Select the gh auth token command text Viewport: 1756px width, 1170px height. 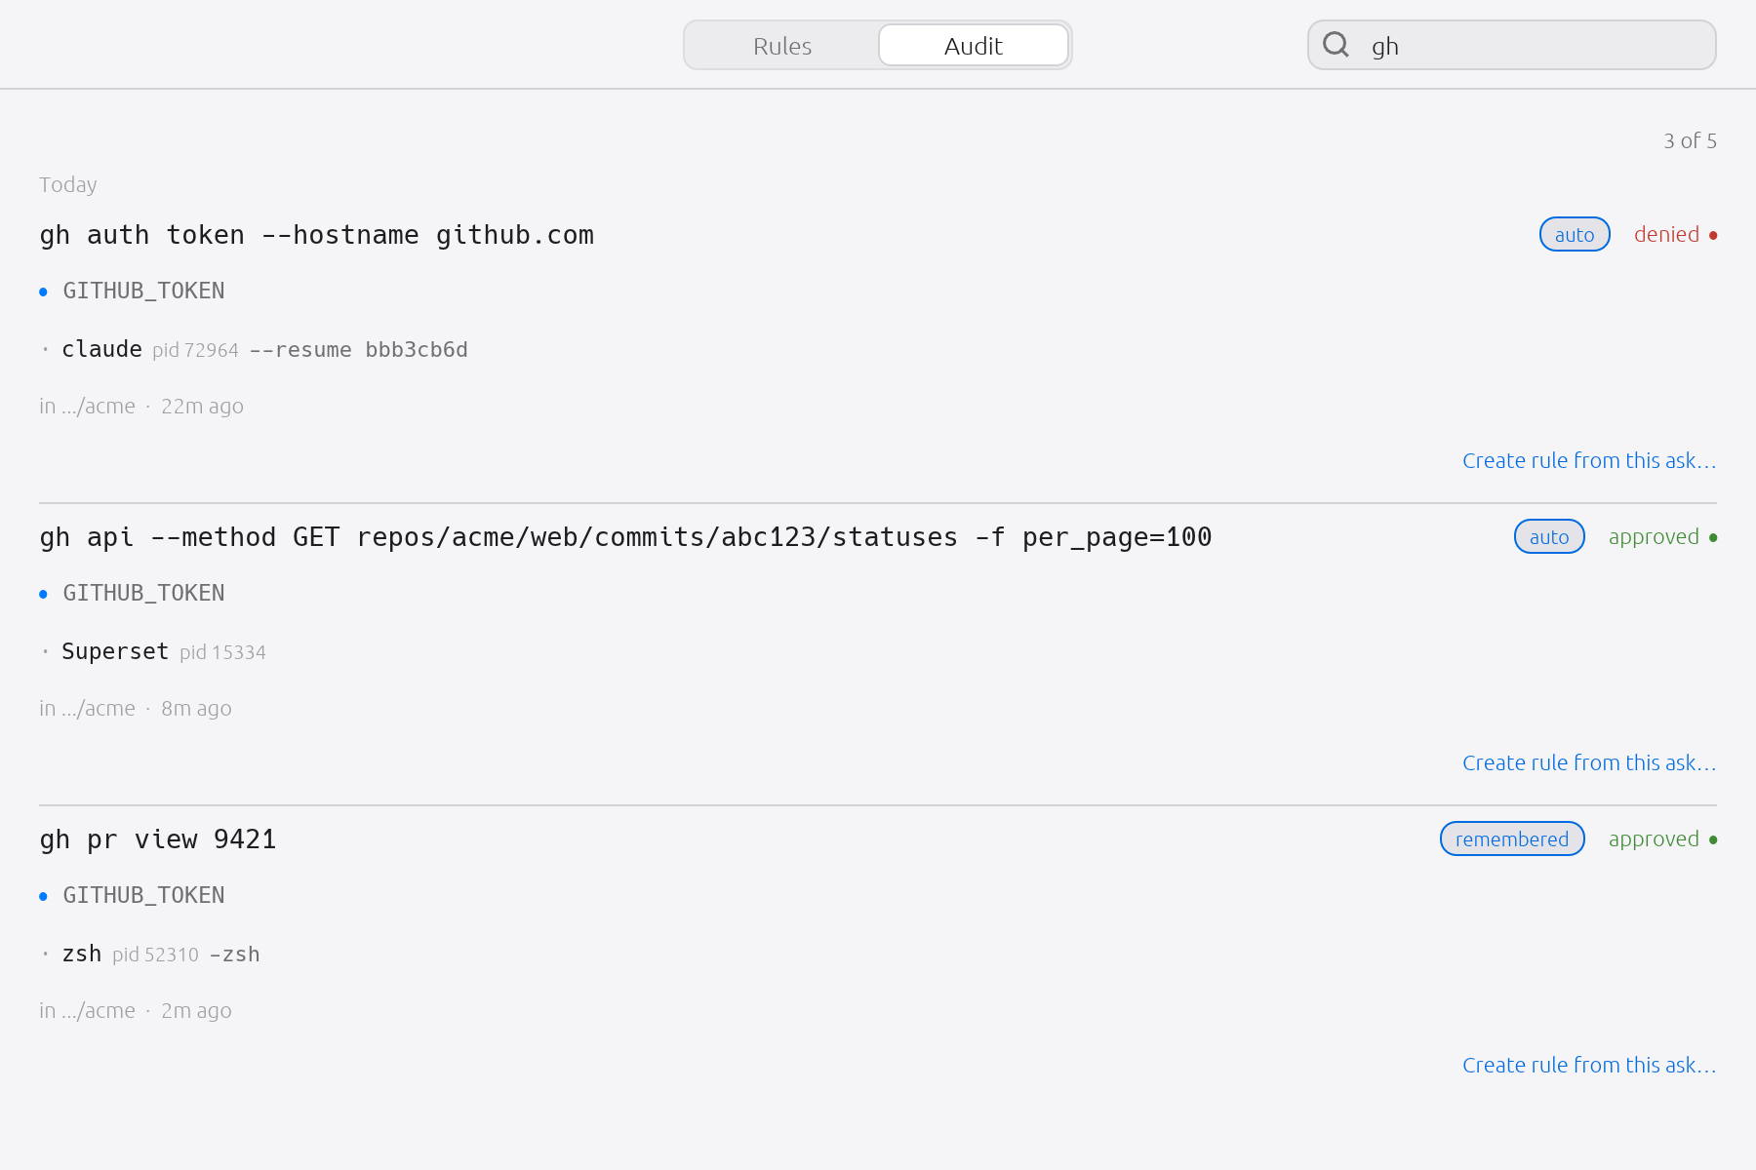[x=317, y=235]
